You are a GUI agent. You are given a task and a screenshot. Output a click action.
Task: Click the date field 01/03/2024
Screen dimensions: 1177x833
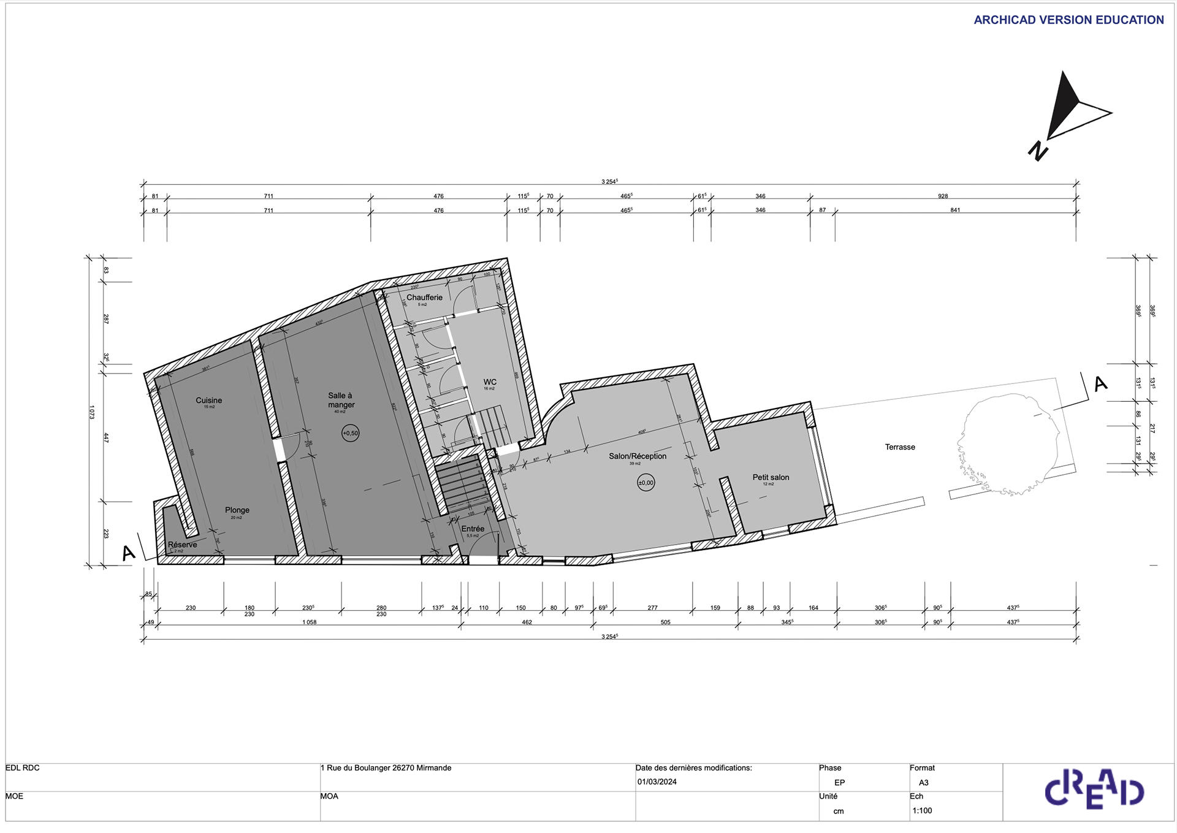click(x=657, y=782)
